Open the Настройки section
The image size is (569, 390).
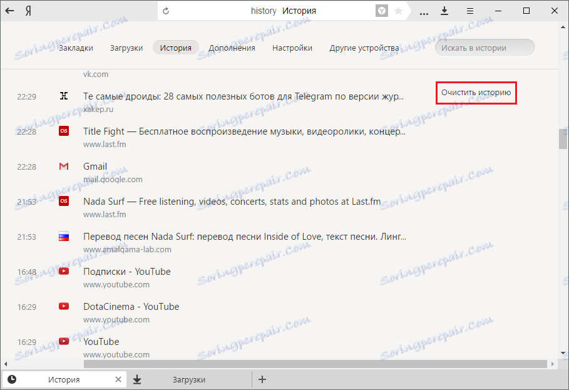click(x=292, y=48)
